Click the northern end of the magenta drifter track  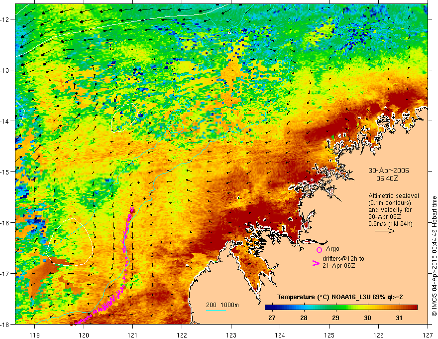132,209
